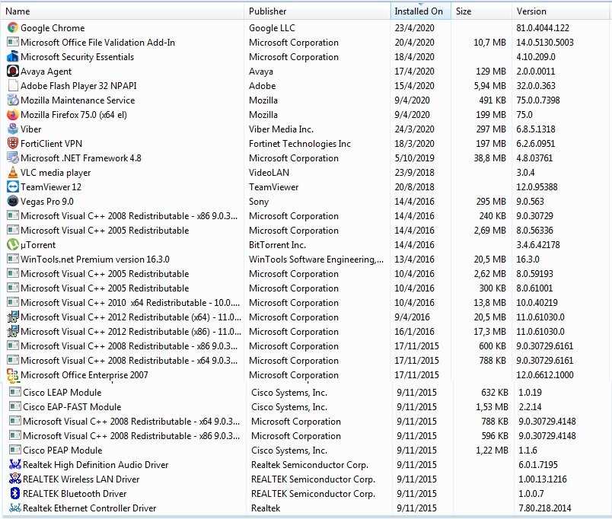Sort by the Name column header

(x=123, y=11)
